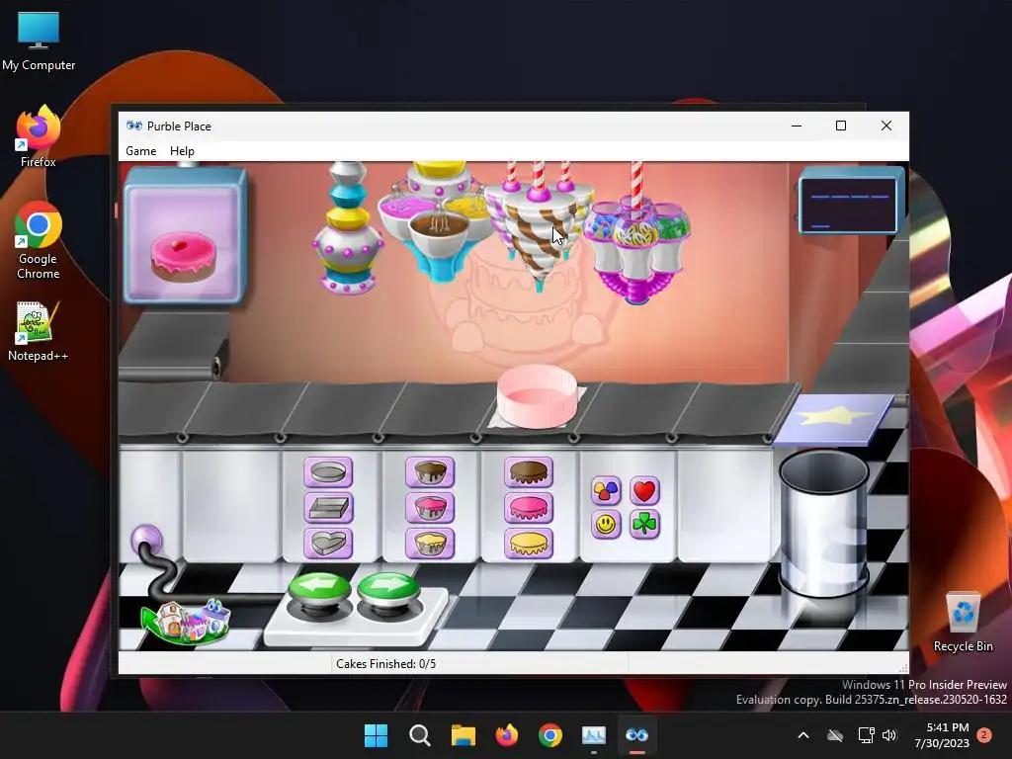Open taskbar Search
The width and height of the screenshot is (1012, 759).
point(419,735)
